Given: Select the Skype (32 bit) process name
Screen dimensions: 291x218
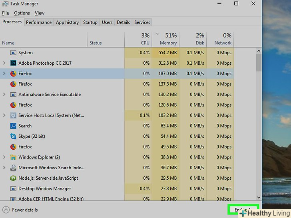Looking at the screenshot, I should (32, 137).
